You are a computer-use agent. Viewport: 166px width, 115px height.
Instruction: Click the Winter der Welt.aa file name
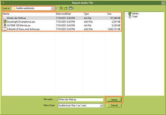point(16,18)
